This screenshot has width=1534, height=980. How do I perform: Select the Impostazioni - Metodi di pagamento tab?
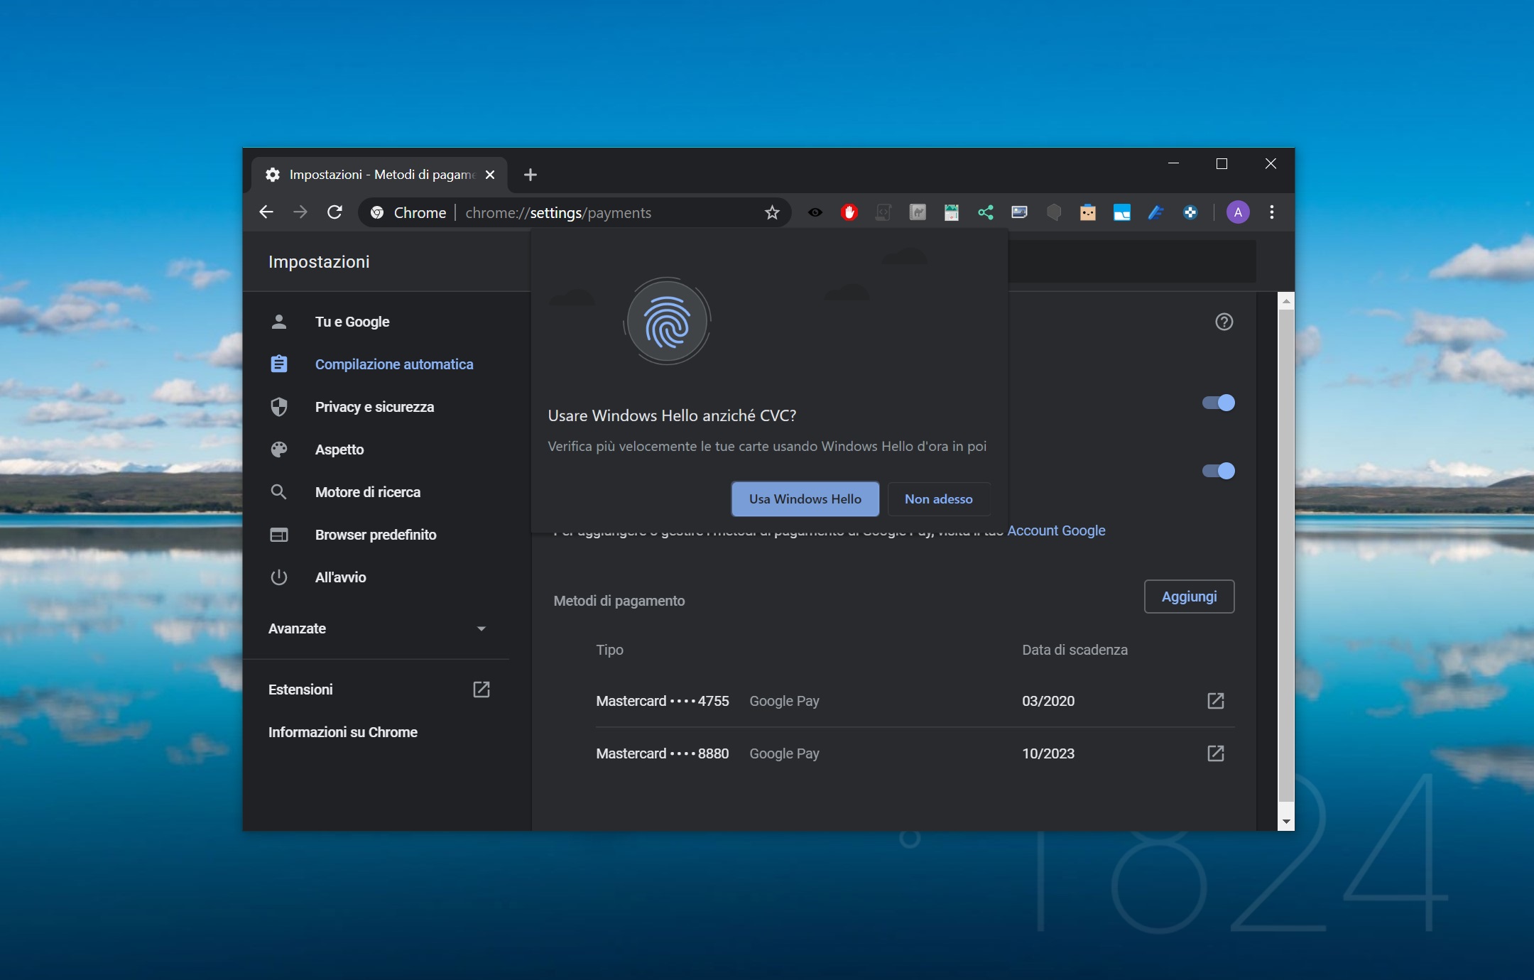point(379,175)
